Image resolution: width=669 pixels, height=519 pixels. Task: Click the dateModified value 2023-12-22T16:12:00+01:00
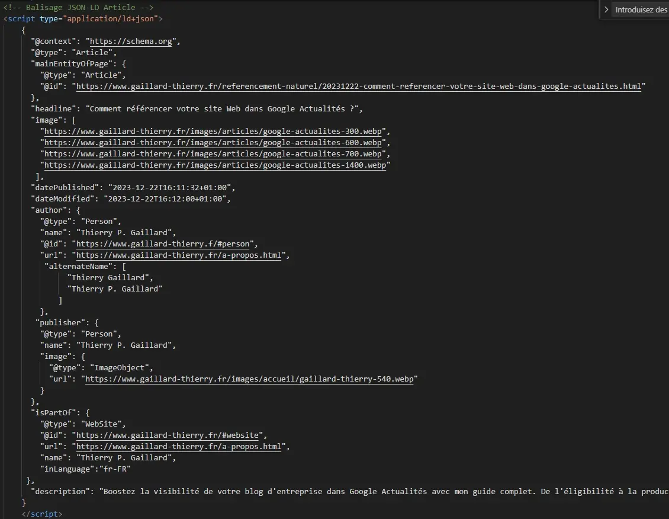[x=165, y=199]
